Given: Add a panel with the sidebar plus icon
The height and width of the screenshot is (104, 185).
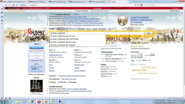Looking at the screenshot, I should tap(2, 24).
